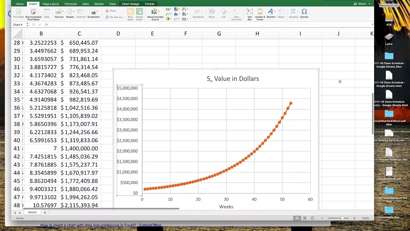Click the 240% zoom level
Image resolution: width=410 pixels, height=231 pixels.
(x=365, y=218)
